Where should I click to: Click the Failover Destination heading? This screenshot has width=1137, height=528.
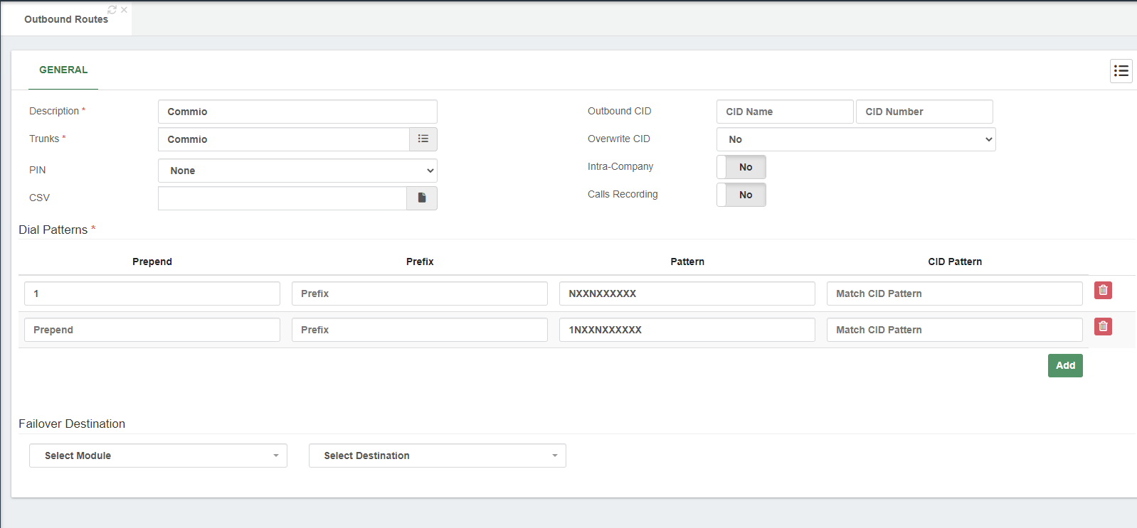(x=72, y=424)
